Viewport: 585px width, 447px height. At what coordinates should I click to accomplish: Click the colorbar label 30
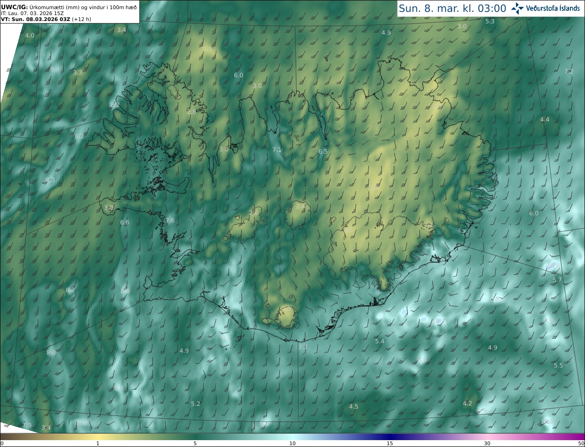tap(487, 443)
